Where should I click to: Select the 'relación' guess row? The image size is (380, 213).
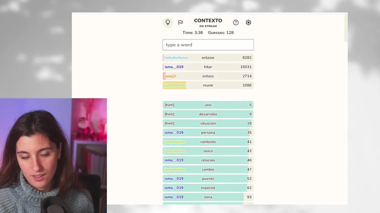(208, 160)
